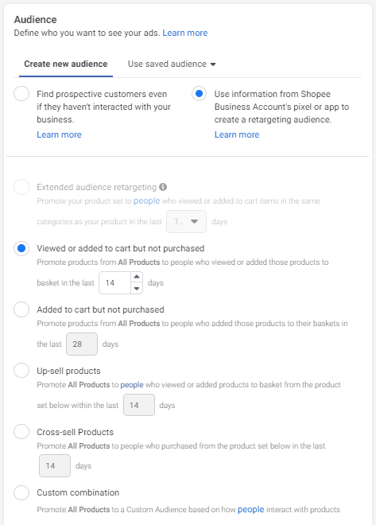Switch to Use saved audience tab
376x525 pixels.
pos(167,64)
